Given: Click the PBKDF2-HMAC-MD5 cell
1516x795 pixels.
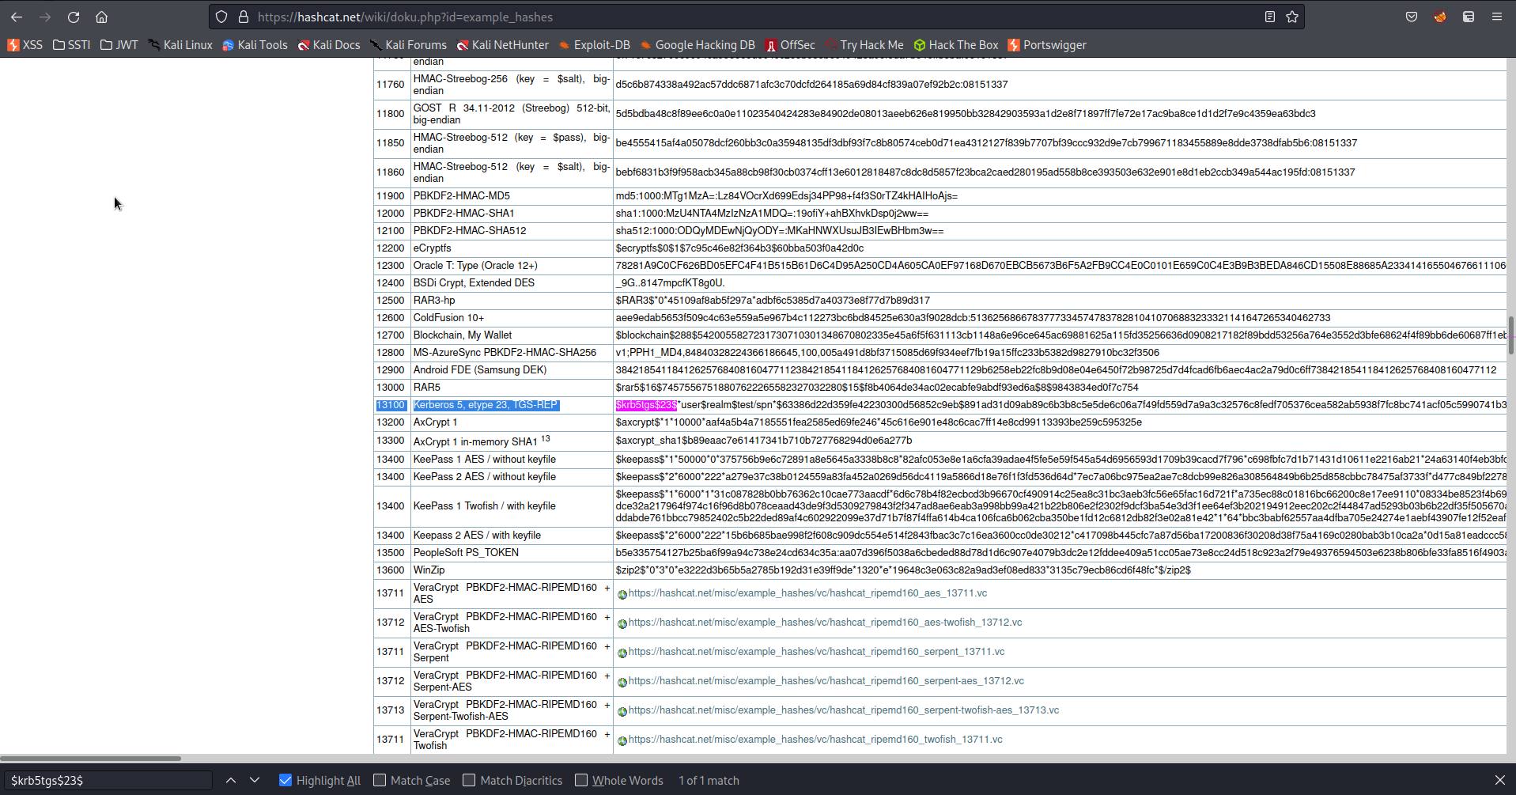Looking at the screenshot, I should pyautogui.click(x=512, y=196).
